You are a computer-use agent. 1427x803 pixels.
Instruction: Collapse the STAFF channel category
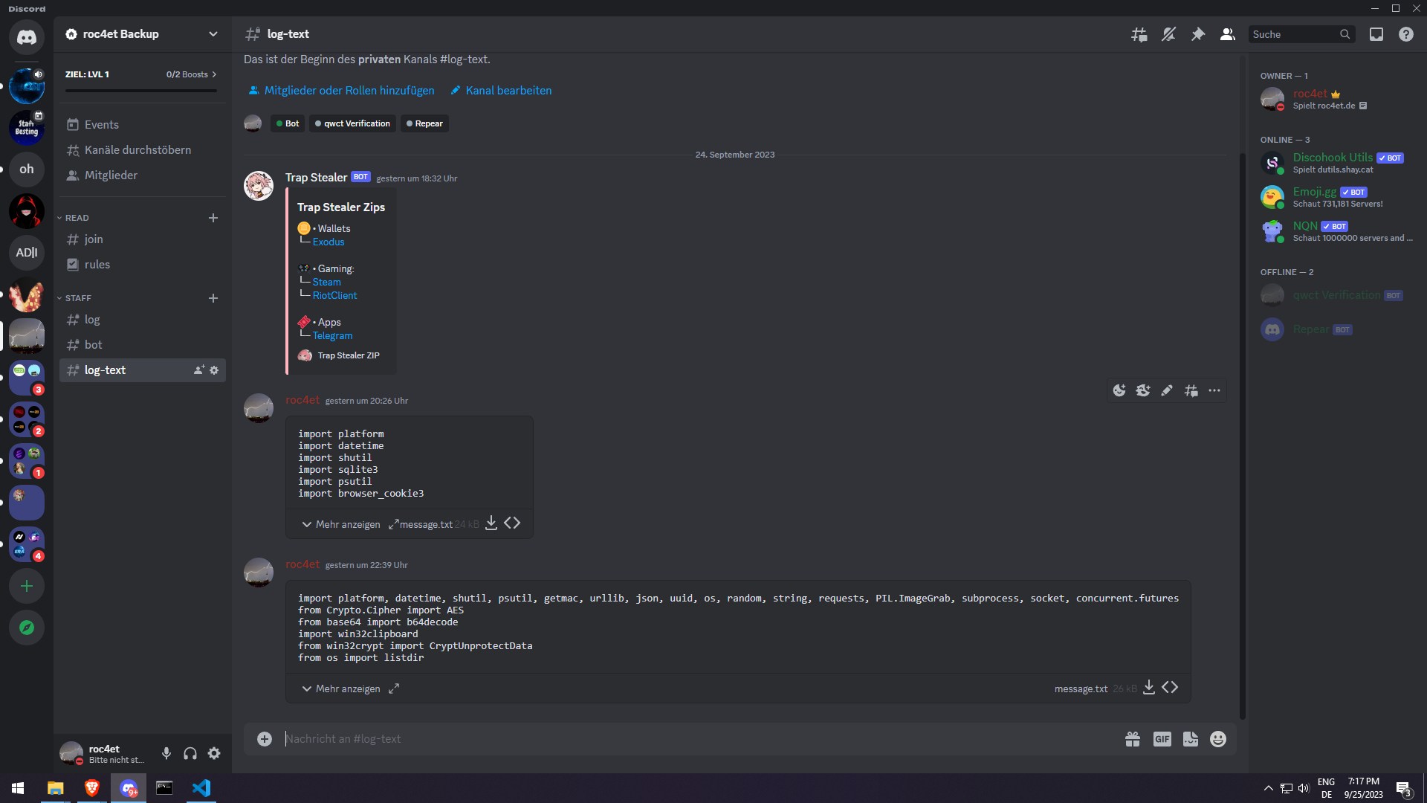click(x=77, y=298)
